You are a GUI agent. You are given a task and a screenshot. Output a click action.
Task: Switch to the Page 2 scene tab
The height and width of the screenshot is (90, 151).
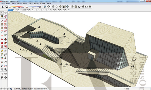pos(15,10)
